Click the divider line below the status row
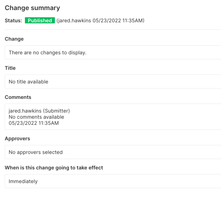Viewport: 221px width, 200px height. coord(113,29)
